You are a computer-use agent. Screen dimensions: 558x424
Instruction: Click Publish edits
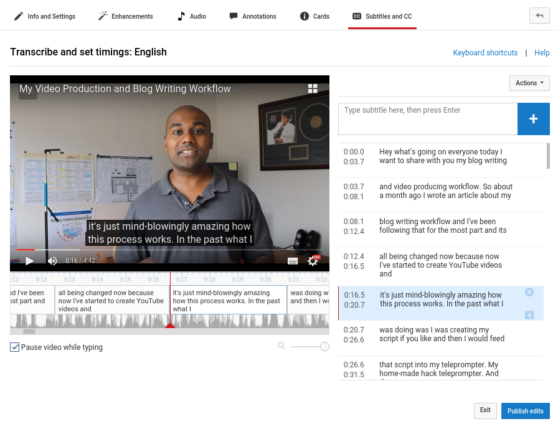[525, 411]
